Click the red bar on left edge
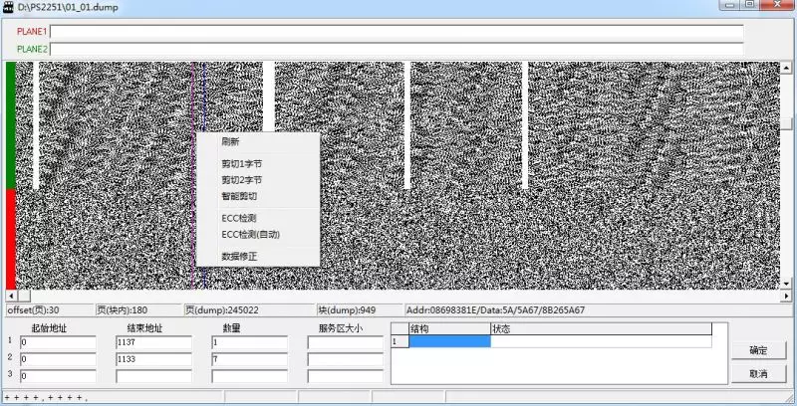797x406 pixels. click(11, 239)
